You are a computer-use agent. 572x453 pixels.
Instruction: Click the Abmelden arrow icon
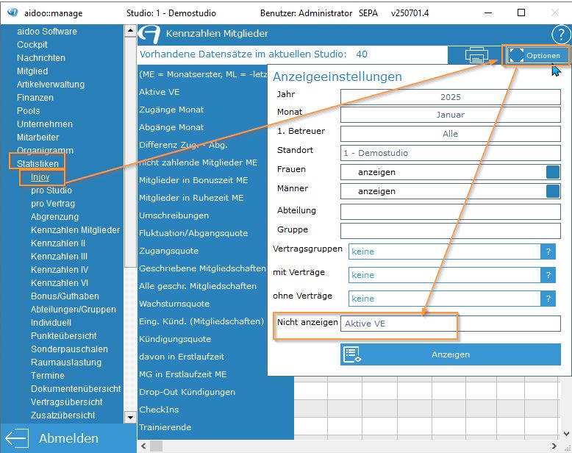coord(17,438)
